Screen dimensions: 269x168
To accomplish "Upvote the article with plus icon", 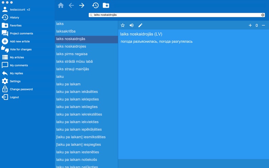I will pos(250,26).
